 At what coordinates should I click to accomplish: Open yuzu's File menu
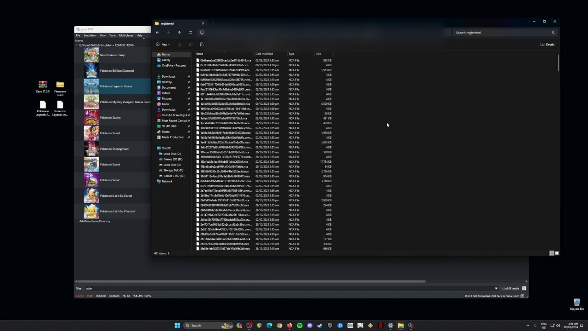click(78, 35)
